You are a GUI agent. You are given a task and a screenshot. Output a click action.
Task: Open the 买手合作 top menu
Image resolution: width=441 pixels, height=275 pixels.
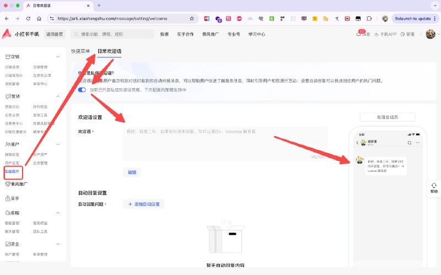tap(185, 34)
